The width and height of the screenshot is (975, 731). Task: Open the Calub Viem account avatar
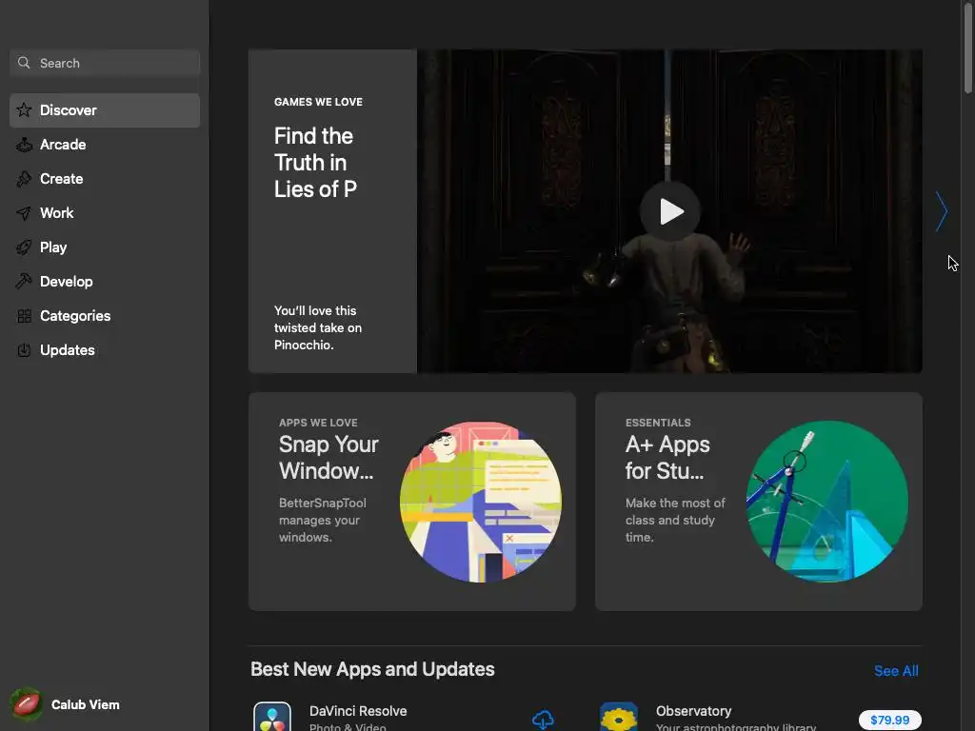26,704
